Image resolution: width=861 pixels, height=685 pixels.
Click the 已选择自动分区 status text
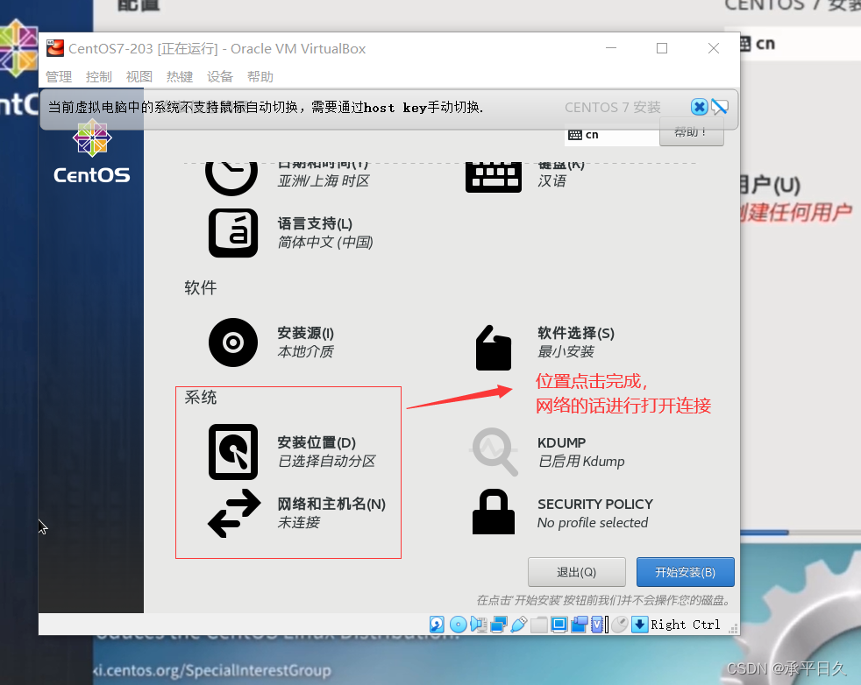click(x=327, y=462)
